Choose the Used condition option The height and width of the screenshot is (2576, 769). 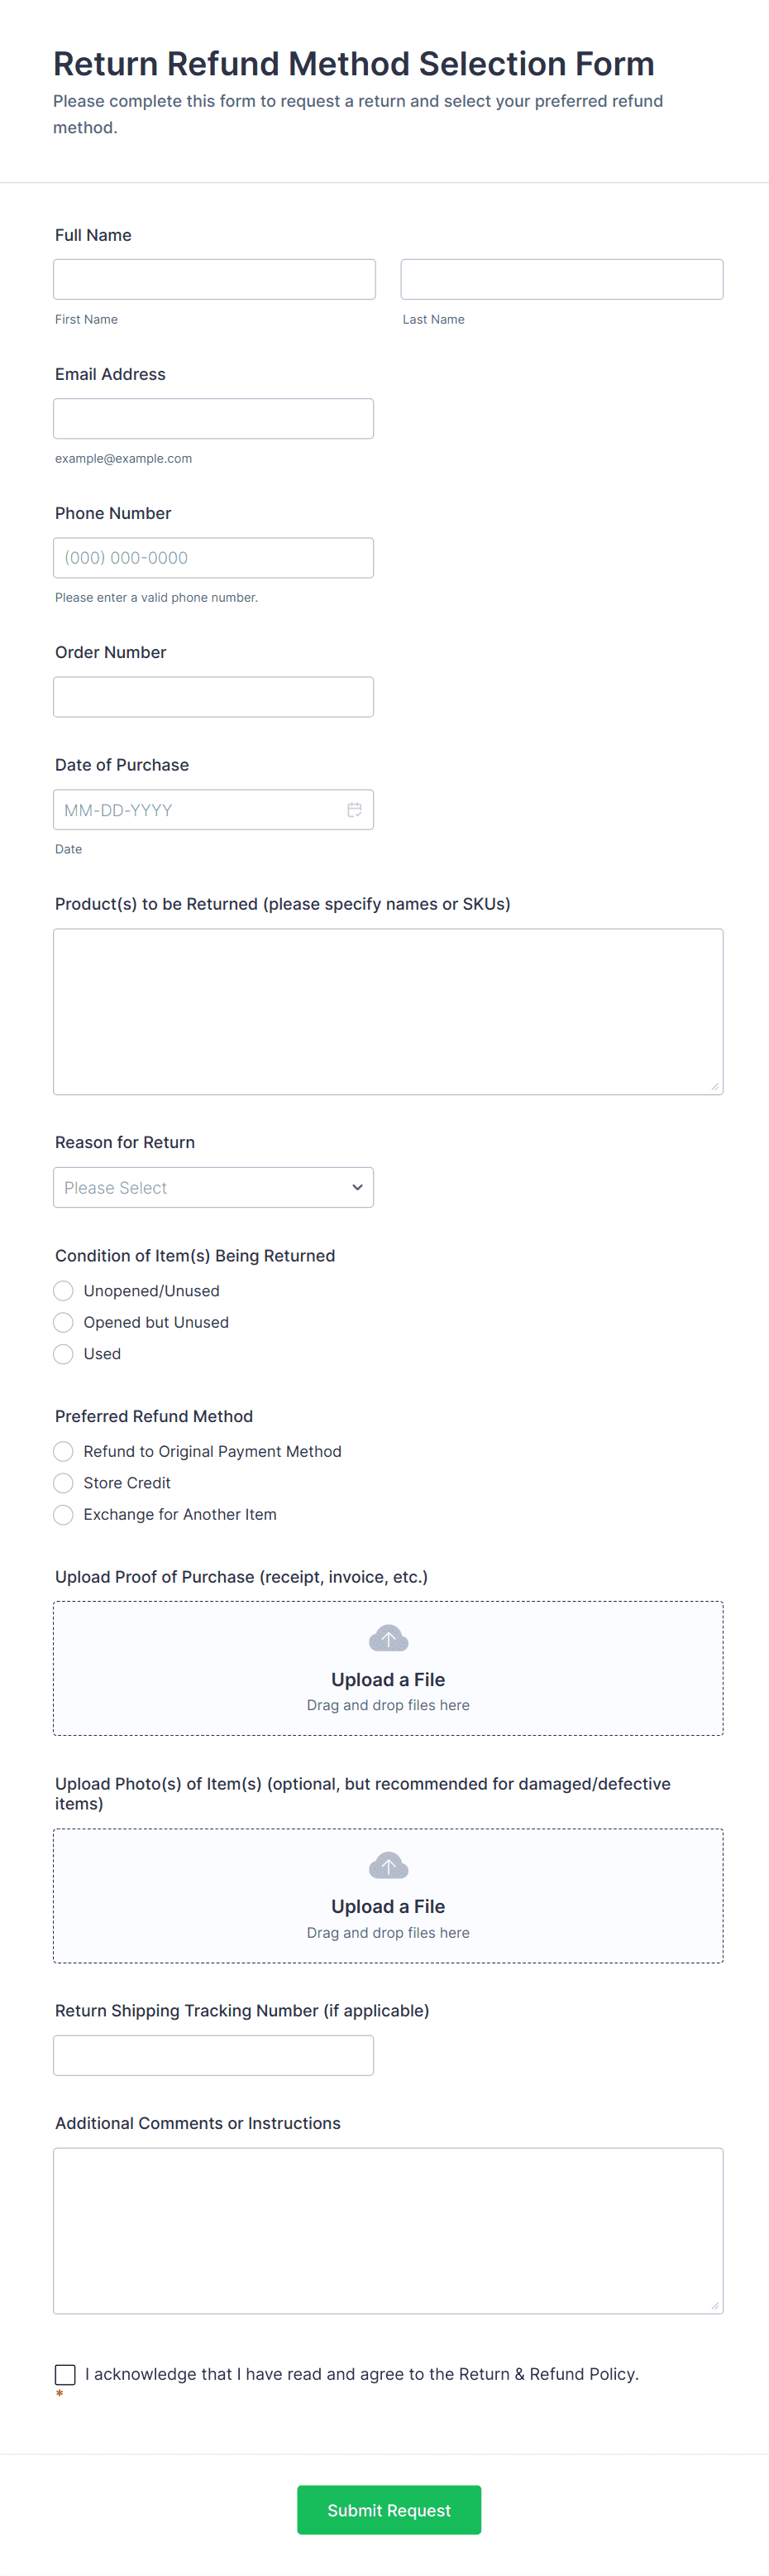point(64,1354)
